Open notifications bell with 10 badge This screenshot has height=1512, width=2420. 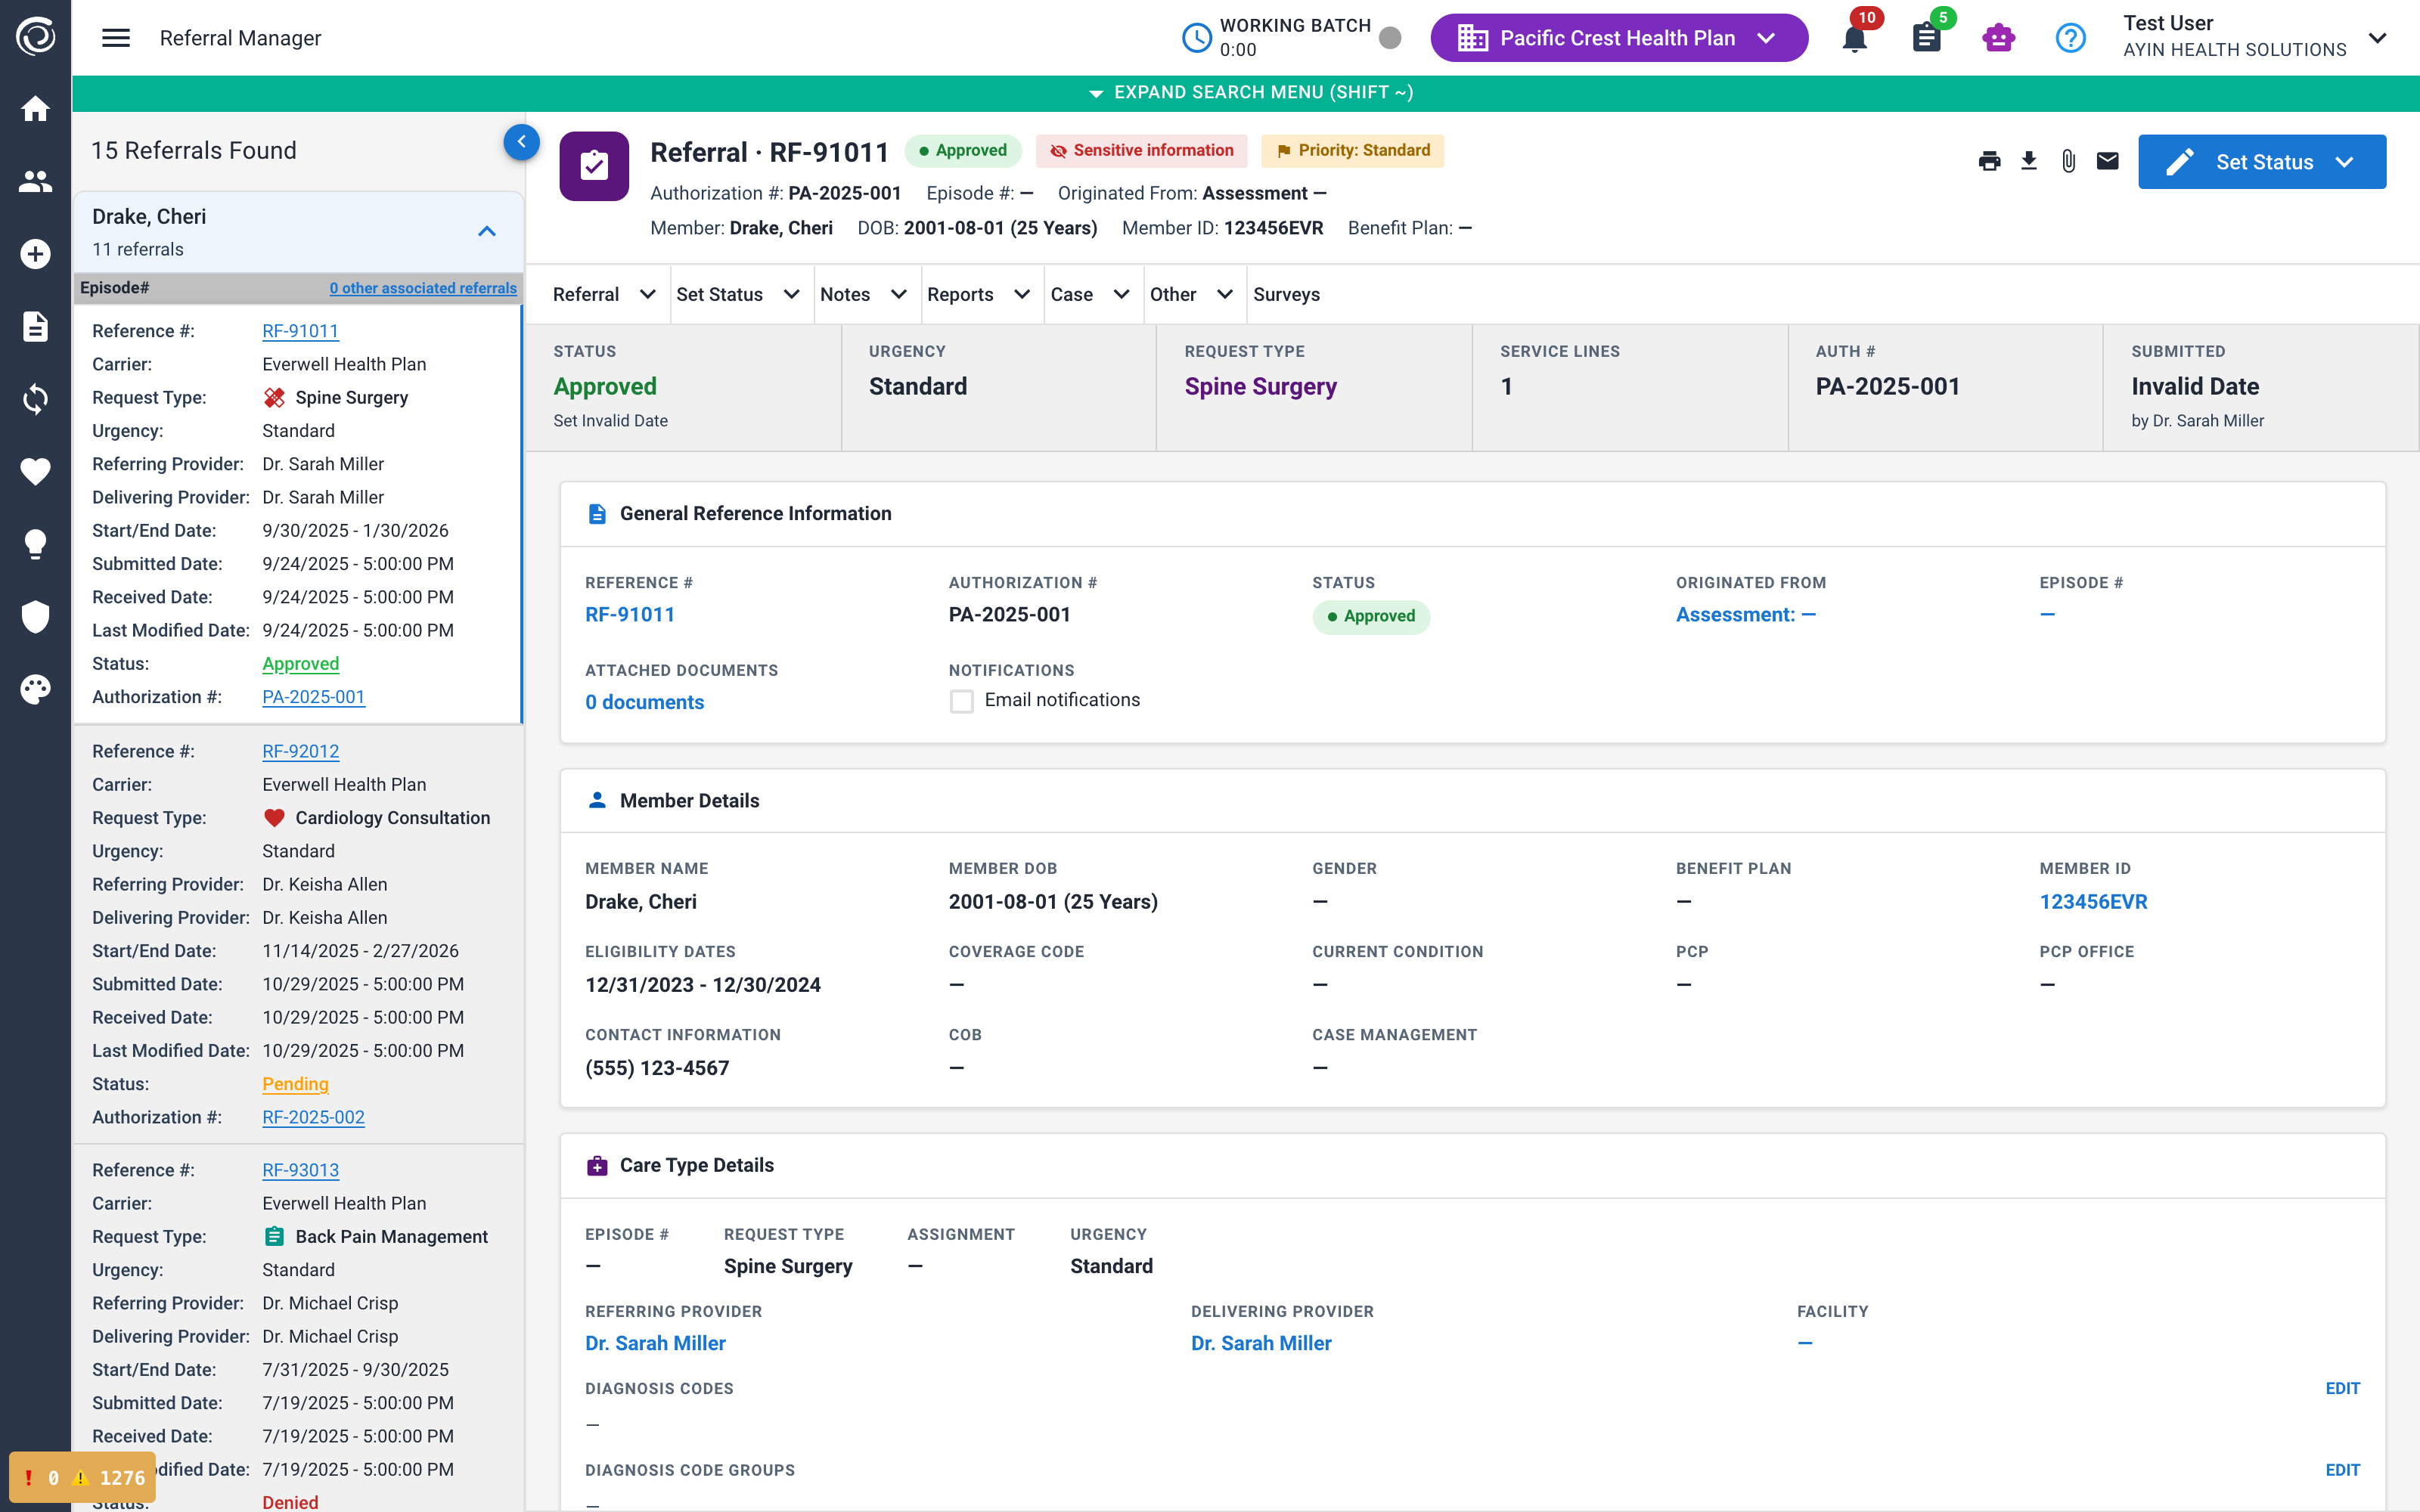click(1855, 38)
